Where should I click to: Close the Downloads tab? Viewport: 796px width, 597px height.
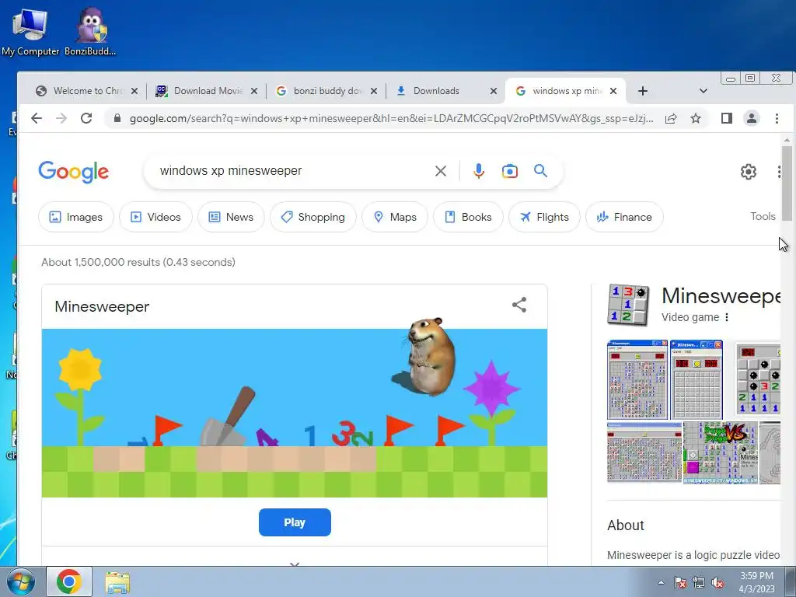click(494, 91)
